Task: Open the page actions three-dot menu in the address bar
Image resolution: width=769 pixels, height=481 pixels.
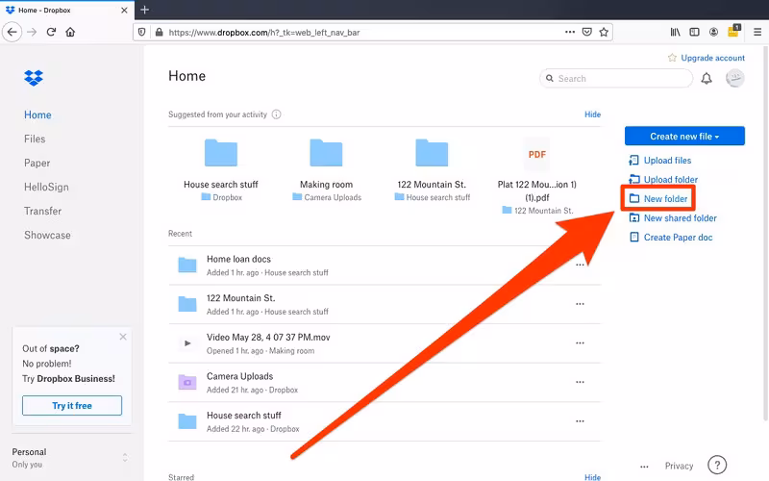Action: click(570, 32)
